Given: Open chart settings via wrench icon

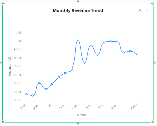Looking at the screenshot, I should click(x=139, y=10).
